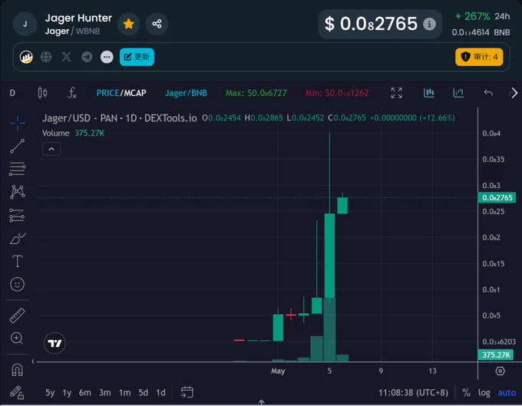The width and height of the screenshot is (522, 406).
Task: Enter fullscreen chart mode
Action: tap(397, 93)
